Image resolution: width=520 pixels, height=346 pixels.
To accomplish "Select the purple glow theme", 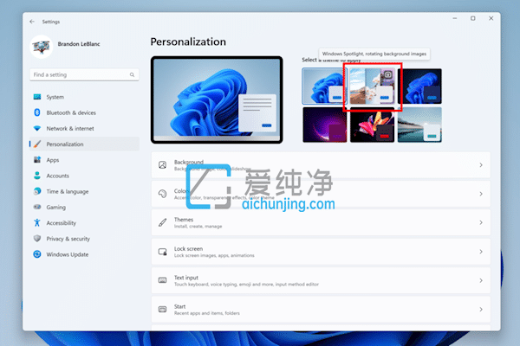I will pyautogui.click(x=324, y=125).
